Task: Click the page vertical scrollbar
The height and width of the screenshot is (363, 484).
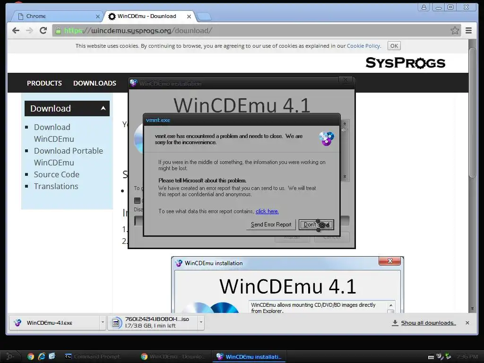Action: coord(472,112)
